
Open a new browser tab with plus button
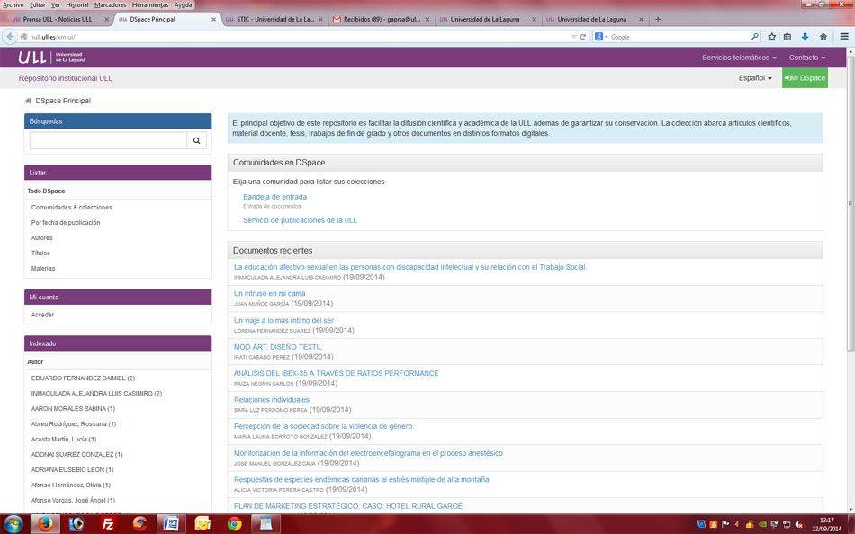[x=658, y=19]
